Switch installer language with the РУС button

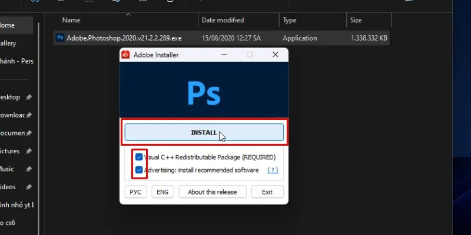coord(135,192)
